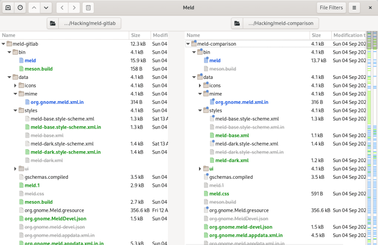The image size is (378, 245).
Task: Collapse the bin folder in left pane
Action: coord(10,52)
